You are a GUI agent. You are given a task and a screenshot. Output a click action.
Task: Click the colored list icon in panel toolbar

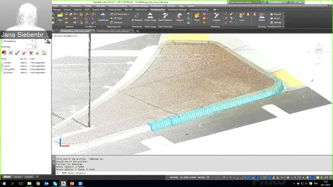[x=44, y=53]
